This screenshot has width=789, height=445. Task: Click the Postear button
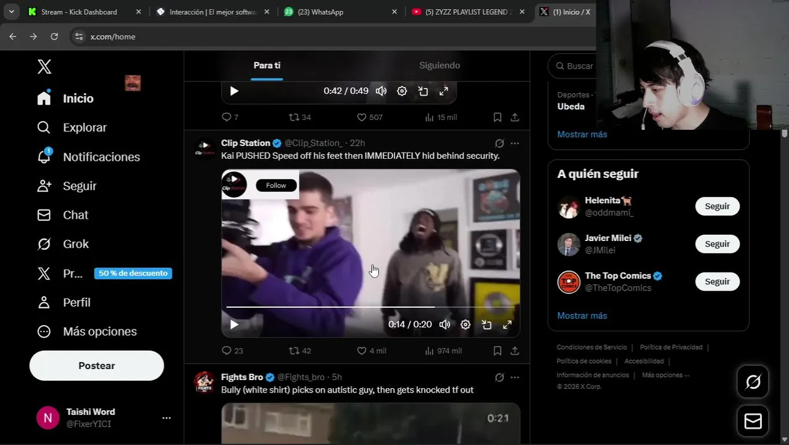pyautogui.click(x=97, y=365)
